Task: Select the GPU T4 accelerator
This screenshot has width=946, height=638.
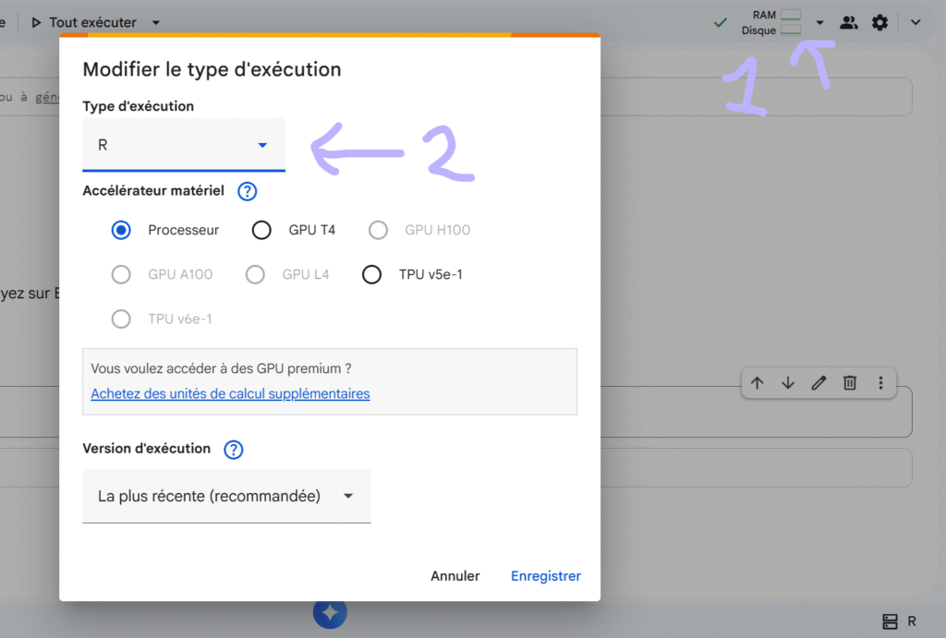Action: (261, 230)
